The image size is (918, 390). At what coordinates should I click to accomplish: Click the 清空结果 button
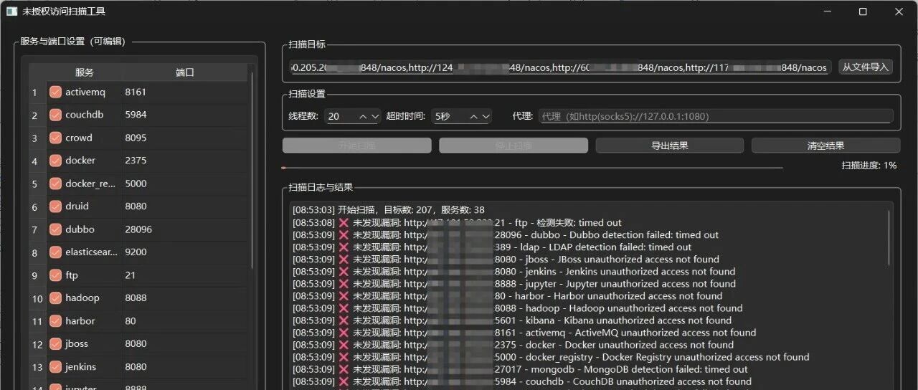[x=825, y=146]
